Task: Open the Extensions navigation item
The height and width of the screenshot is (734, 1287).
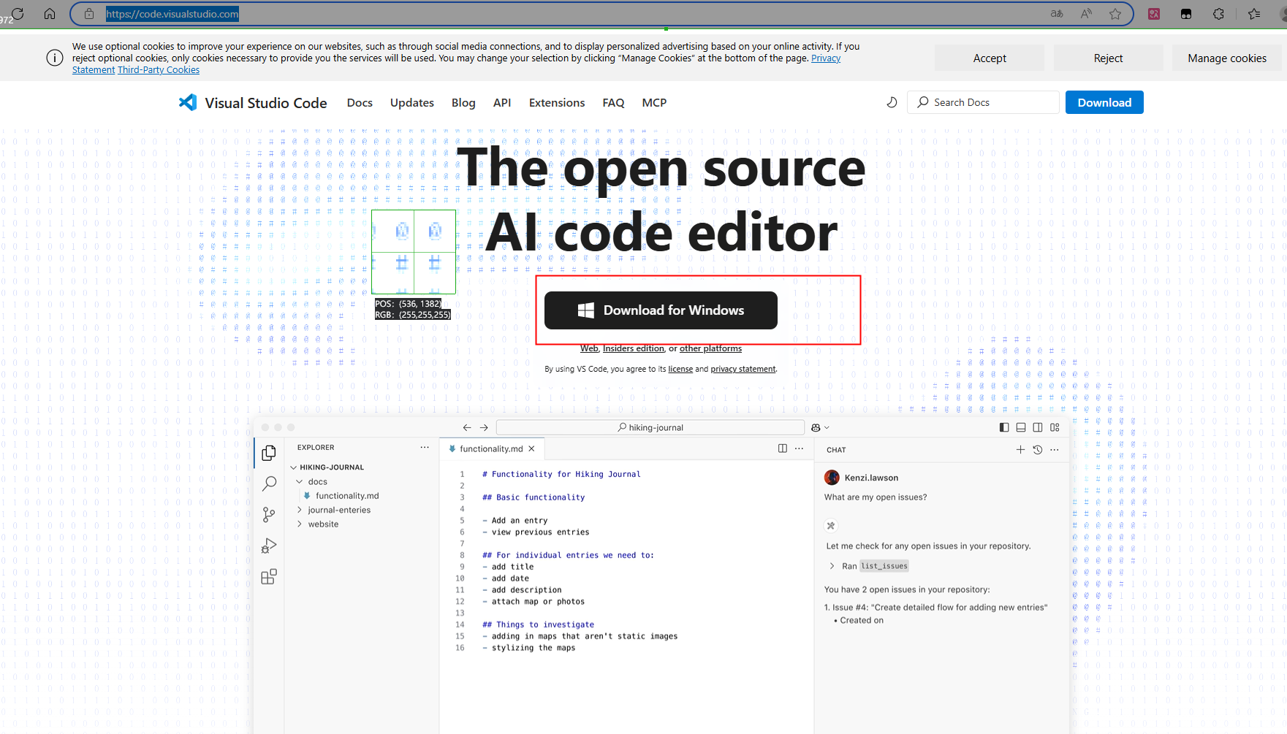Action: tap(557, 103)
